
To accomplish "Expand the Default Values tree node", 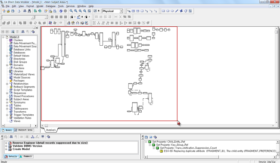I will (x=7, y=56).
